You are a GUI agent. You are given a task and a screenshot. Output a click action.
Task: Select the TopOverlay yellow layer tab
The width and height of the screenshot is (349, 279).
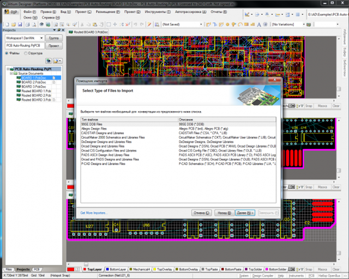pos(163,269)
